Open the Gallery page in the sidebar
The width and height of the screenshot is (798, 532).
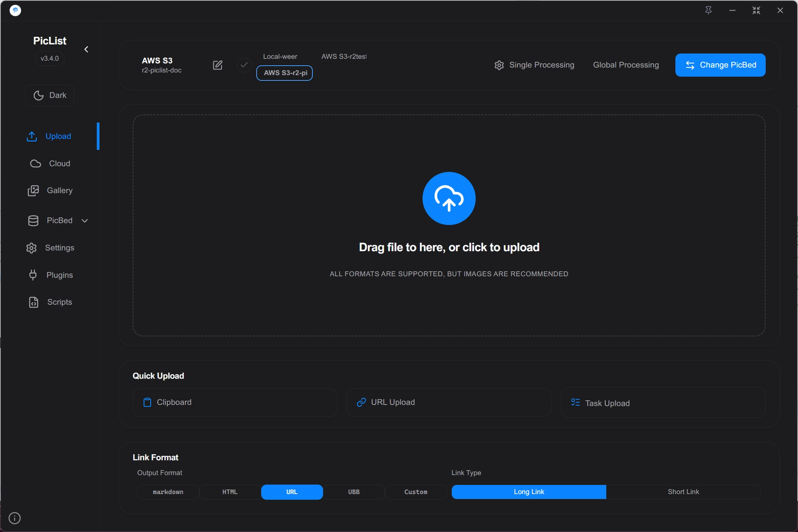(51, 190)
